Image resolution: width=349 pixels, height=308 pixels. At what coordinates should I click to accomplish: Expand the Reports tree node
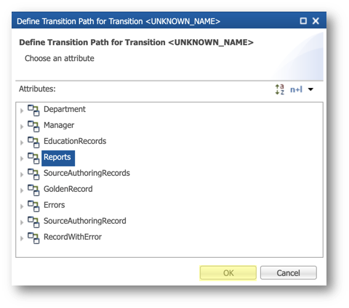tap(22, 158)
